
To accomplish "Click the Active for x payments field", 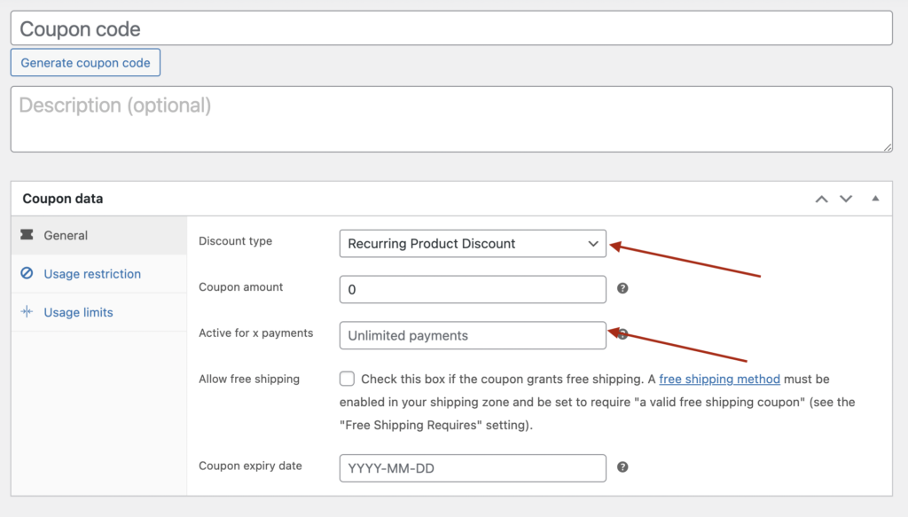I will (x=473, y=336).
